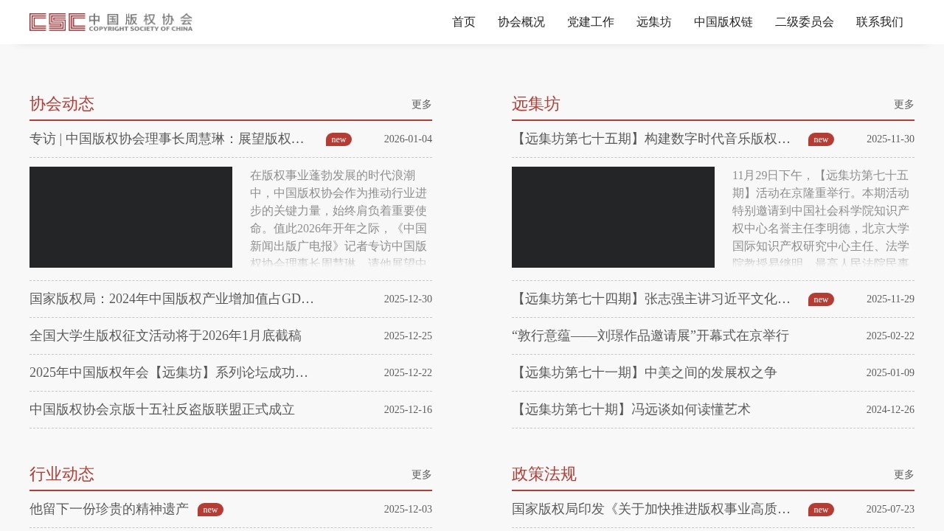The width and height of the screenshot is (944, 531).
Task: Select 首页 in the navigation bar
Action: (x=464, y=22)
